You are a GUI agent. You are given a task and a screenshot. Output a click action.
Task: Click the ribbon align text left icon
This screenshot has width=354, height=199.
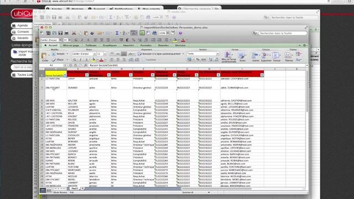[x=112, y=60]
